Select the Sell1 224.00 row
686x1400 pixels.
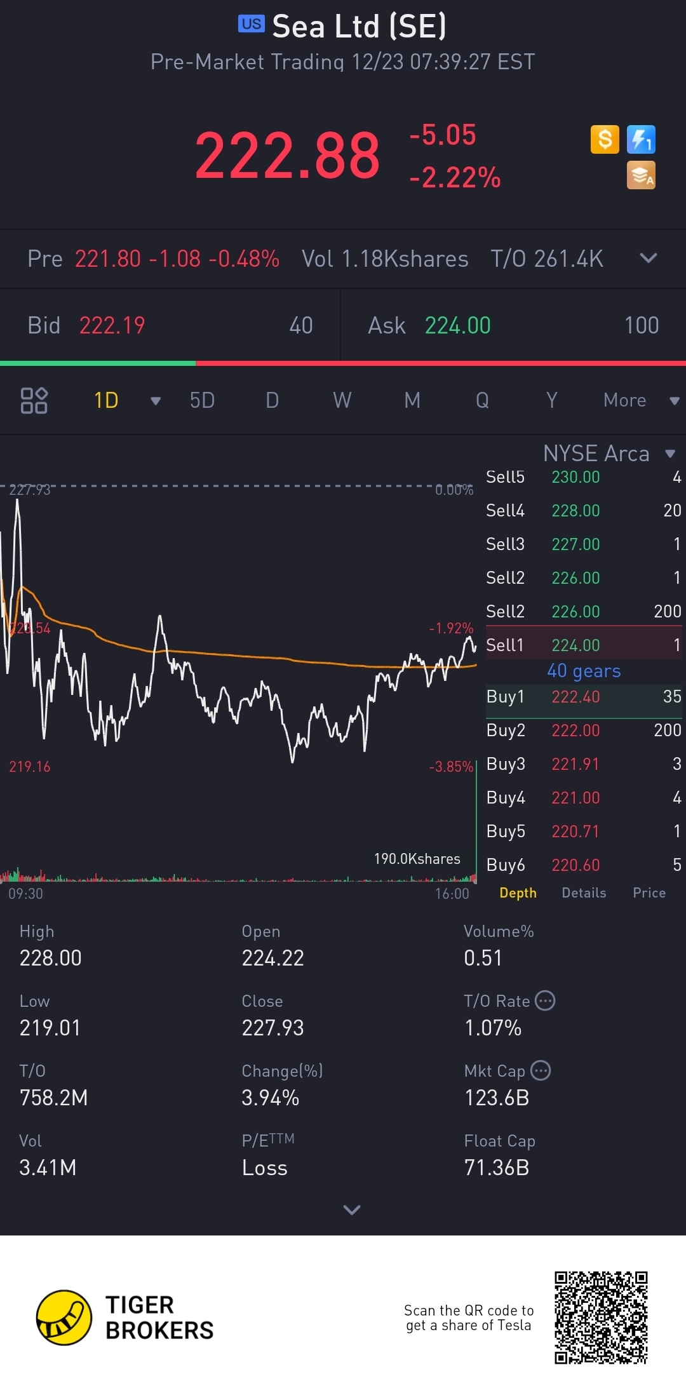(x=584, y=643)
